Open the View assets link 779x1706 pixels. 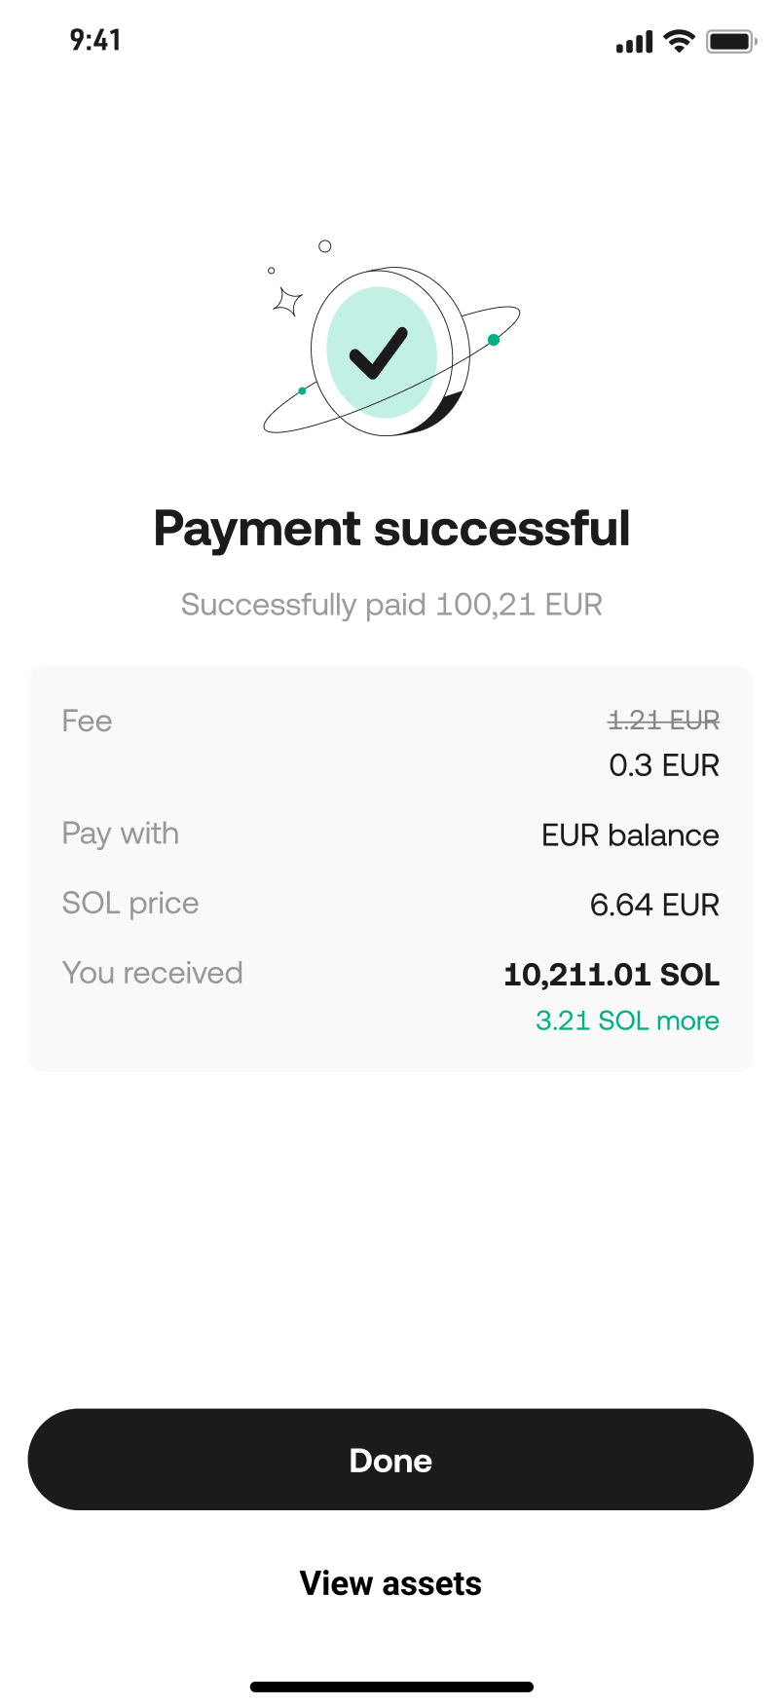click(389, 1583)
